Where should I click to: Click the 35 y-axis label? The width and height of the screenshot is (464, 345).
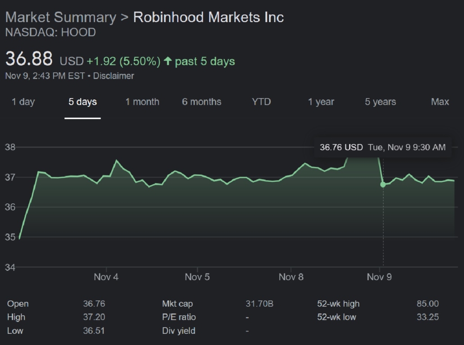pos(10,237)
